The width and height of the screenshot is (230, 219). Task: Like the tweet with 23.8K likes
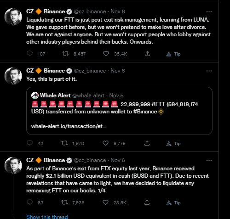click(105, 202)
